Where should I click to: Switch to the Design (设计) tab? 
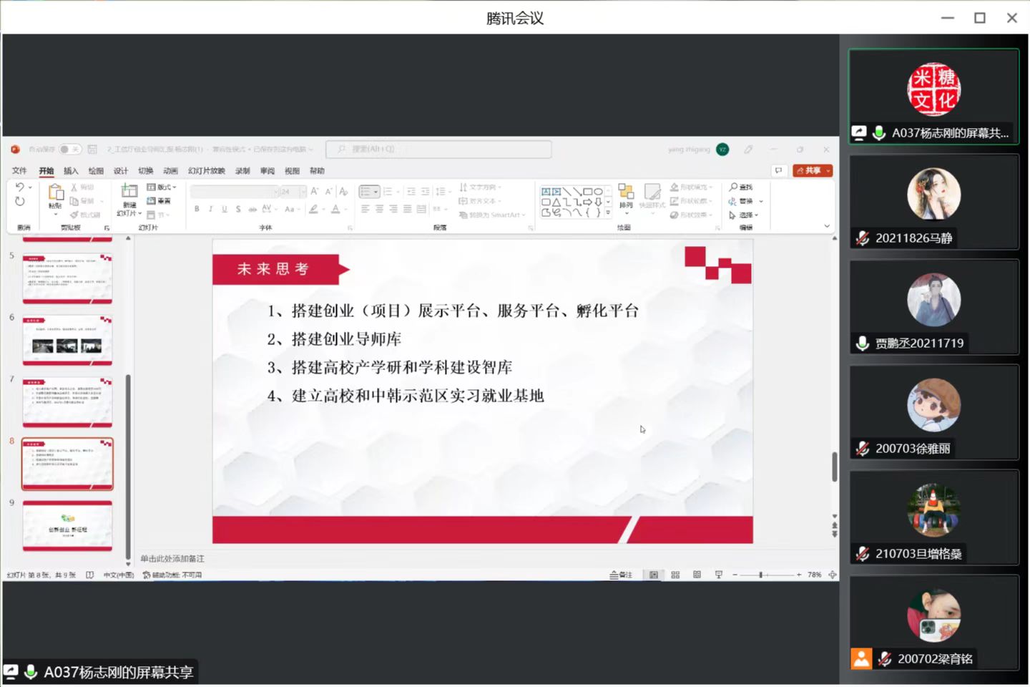point(121,171)
